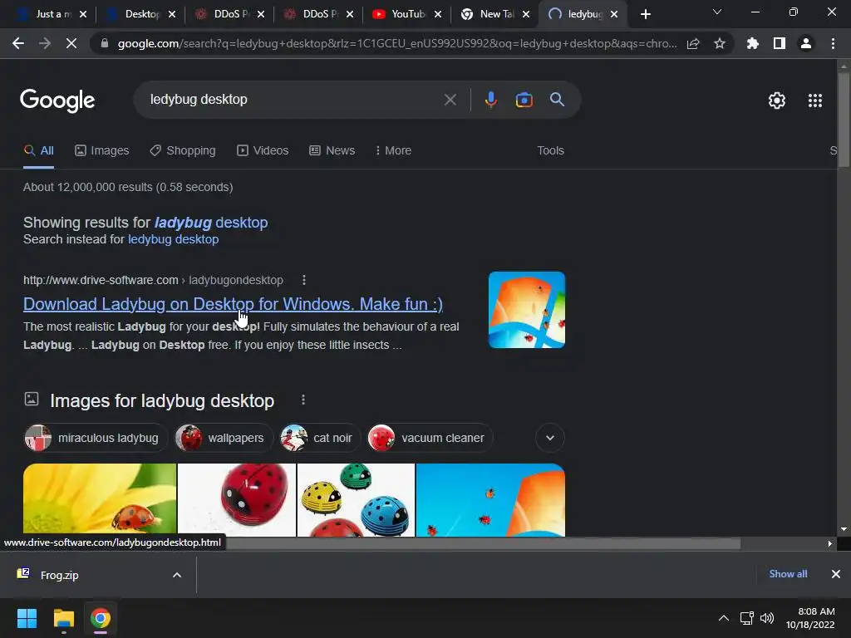This screenshot has height=638, width=851.
Task: Switch to the Just a moment tab
Action: click(47, 14)
